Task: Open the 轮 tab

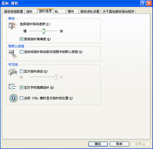Action: [60, 12]
